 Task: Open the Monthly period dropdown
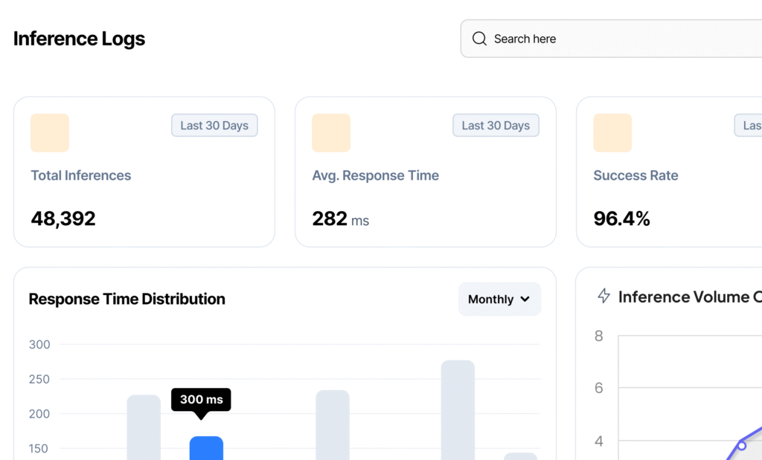(x=499, y=299)
